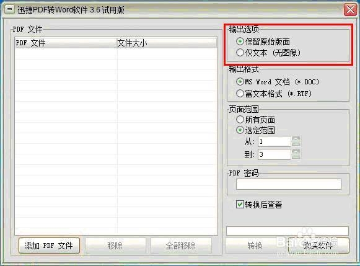Click 添加 PDF 文件 button
Image resolution: width=360 pixels, height=266 pixels.
click(x=49, y=246)
